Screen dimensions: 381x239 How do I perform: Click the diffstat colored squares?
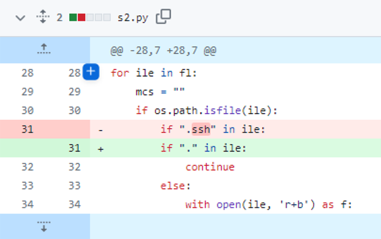[x=90, y=18]
